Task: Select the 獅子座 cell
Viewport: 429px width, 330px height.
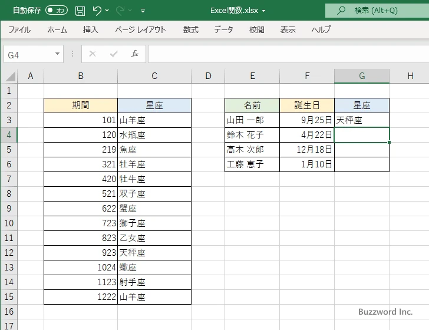Action: [154, 223]
